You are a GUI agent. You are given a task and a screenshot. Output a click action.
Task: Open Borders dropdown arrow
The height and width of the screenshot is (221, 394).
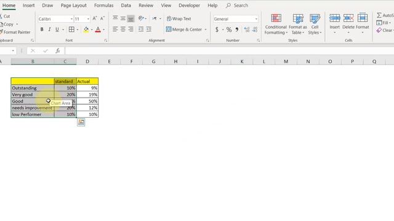[x=78, y=29]
